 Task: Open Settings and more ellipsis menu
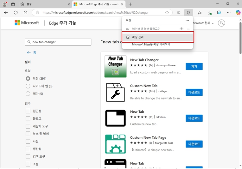[229, 12]
